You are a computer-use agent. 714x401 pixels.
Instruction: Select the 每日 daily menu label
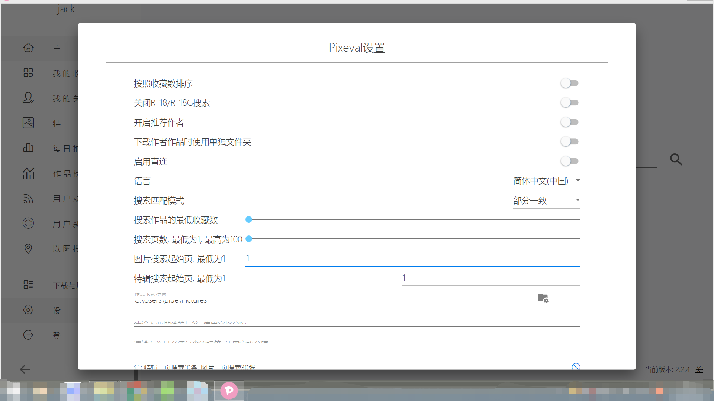coord(65,149)
